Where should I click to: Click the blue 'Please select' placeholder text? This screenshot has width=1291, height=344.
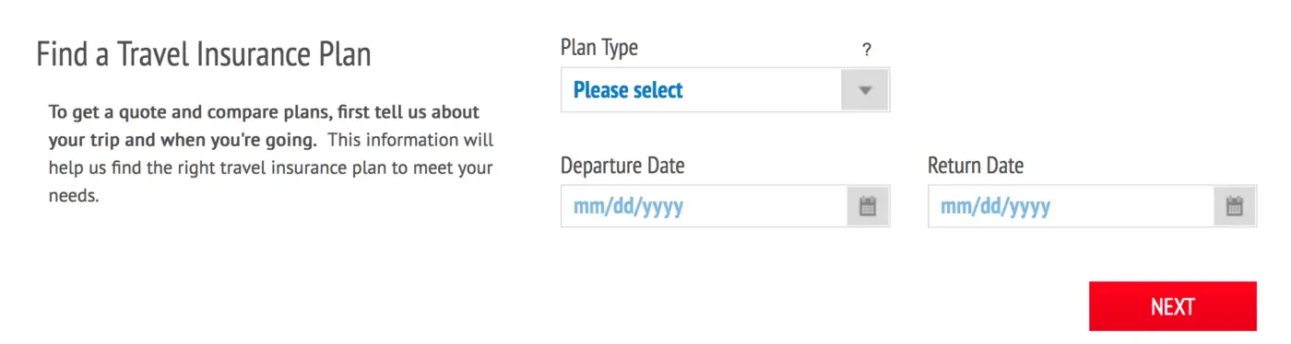click(628, 90)
